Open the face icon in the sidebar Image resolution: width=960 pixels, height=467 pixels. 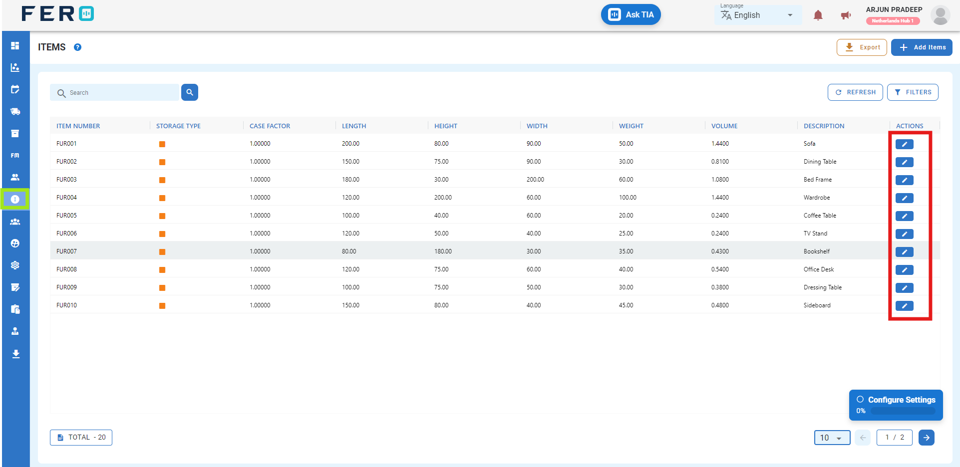coord(15,243)
